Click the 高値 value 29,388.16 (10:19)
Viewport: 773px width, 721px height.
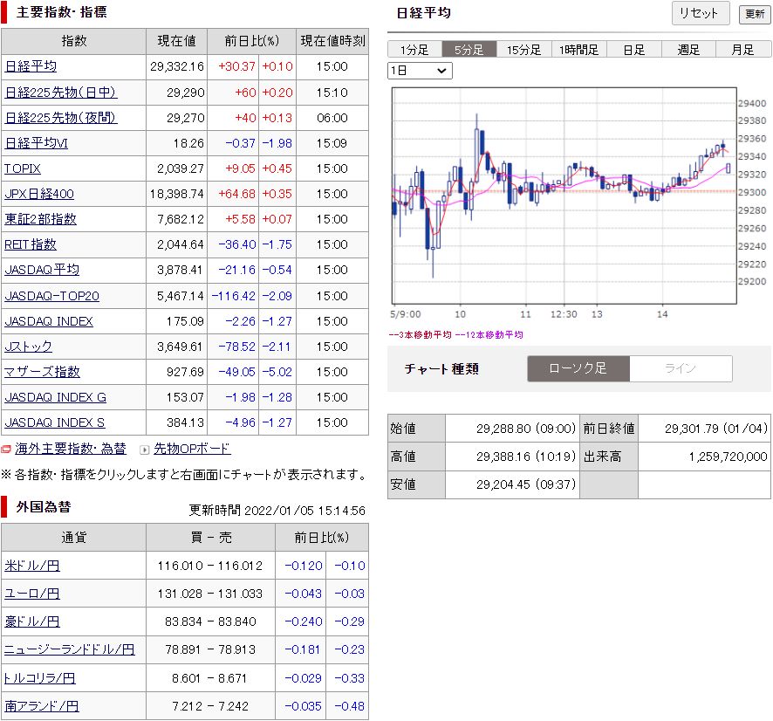(526, 457)
